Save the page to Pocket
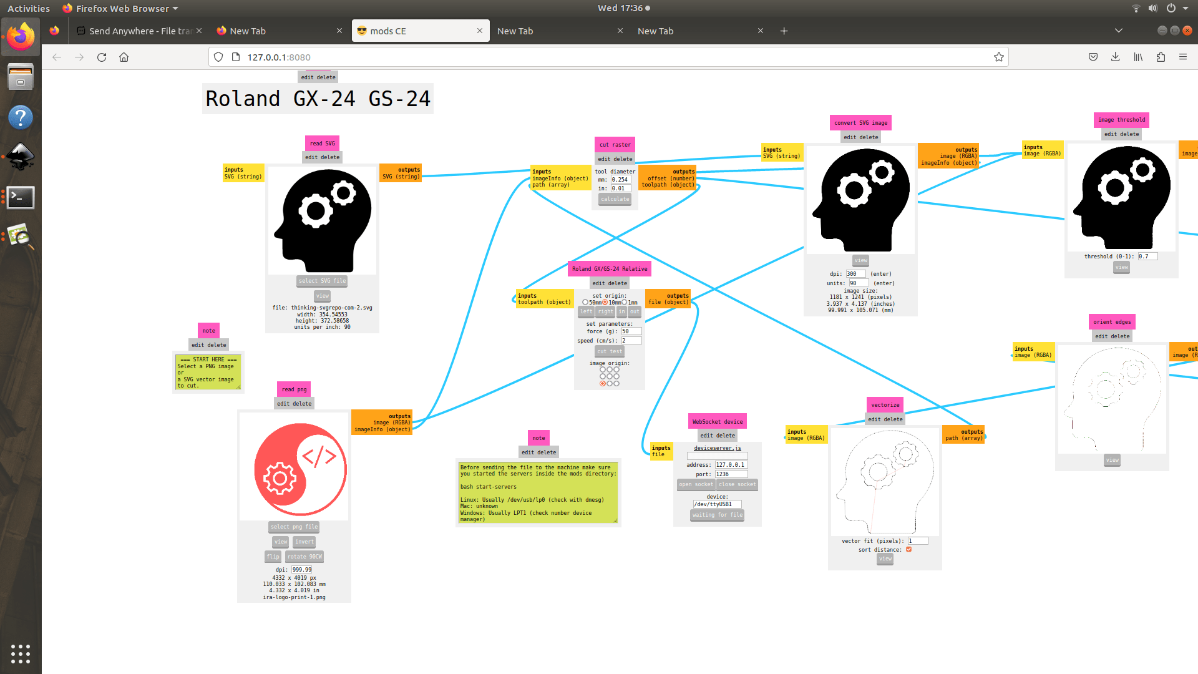1198x674 pixels. pos(1093,57)
